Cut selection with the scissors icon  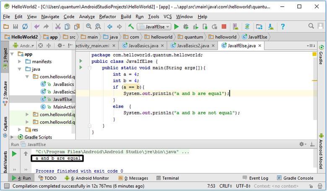tap(58, 26)
